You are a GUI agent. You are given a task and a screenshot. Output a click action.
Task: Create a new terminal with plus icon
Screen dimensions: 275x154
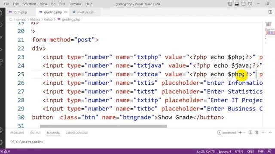point(240,133)
